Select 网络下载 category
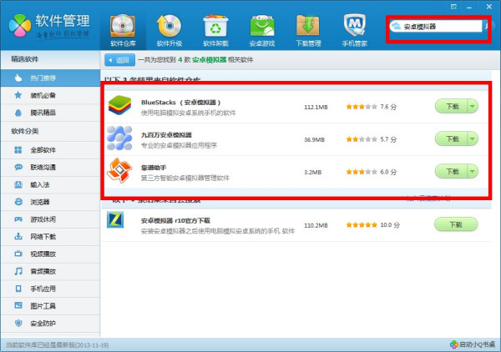The width and height of the screenshot is (501, 352). click(50, 237)
